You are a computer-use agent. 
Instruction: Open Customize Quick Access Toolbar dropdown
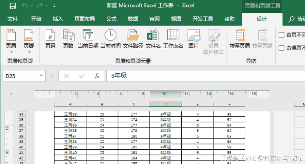pos(54,6)
